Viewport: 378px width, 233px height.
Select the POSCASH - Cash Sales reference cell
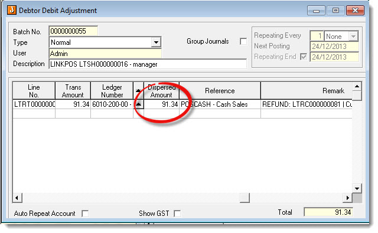[220, 104]
